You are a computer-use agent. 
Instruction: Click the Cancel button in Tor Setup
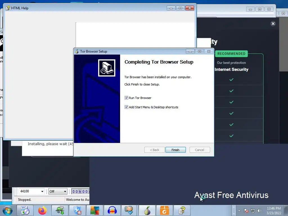[199, 150]
